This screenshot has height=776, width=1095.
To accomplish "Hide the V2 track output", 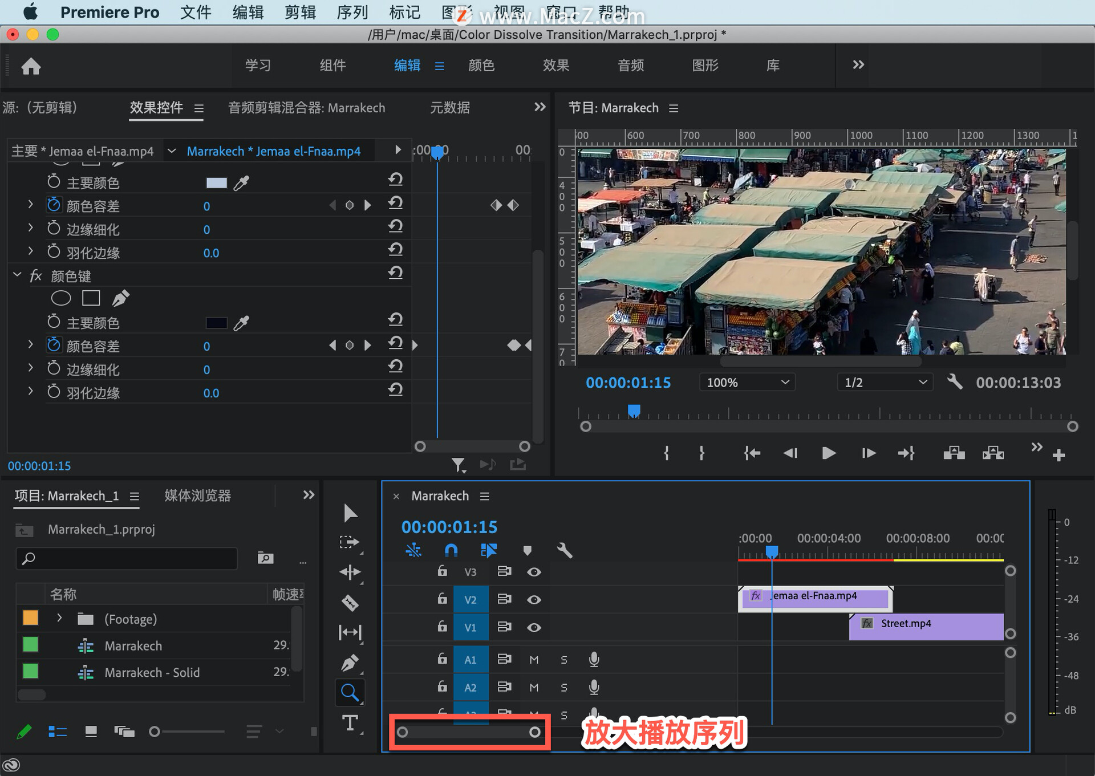I will tap(534, 600).
